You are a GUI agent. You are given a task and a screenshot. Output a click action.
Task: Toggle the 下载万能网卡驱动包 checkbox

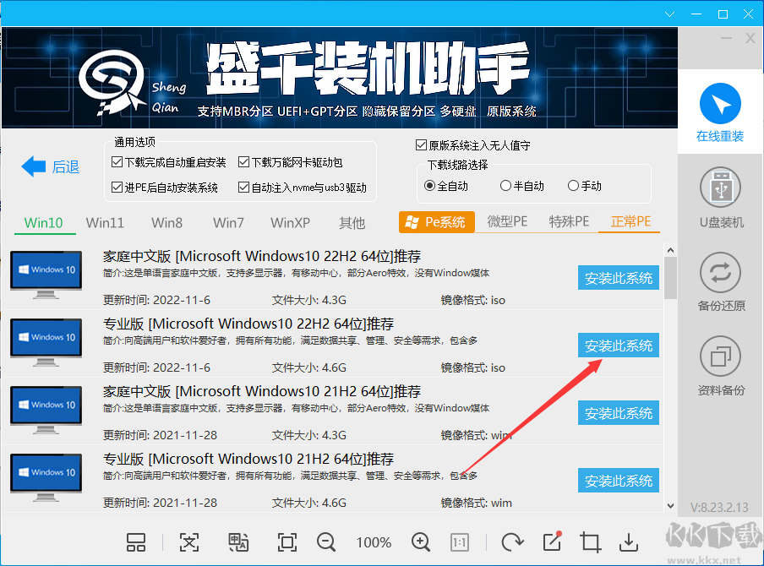(x=244, y=161)
